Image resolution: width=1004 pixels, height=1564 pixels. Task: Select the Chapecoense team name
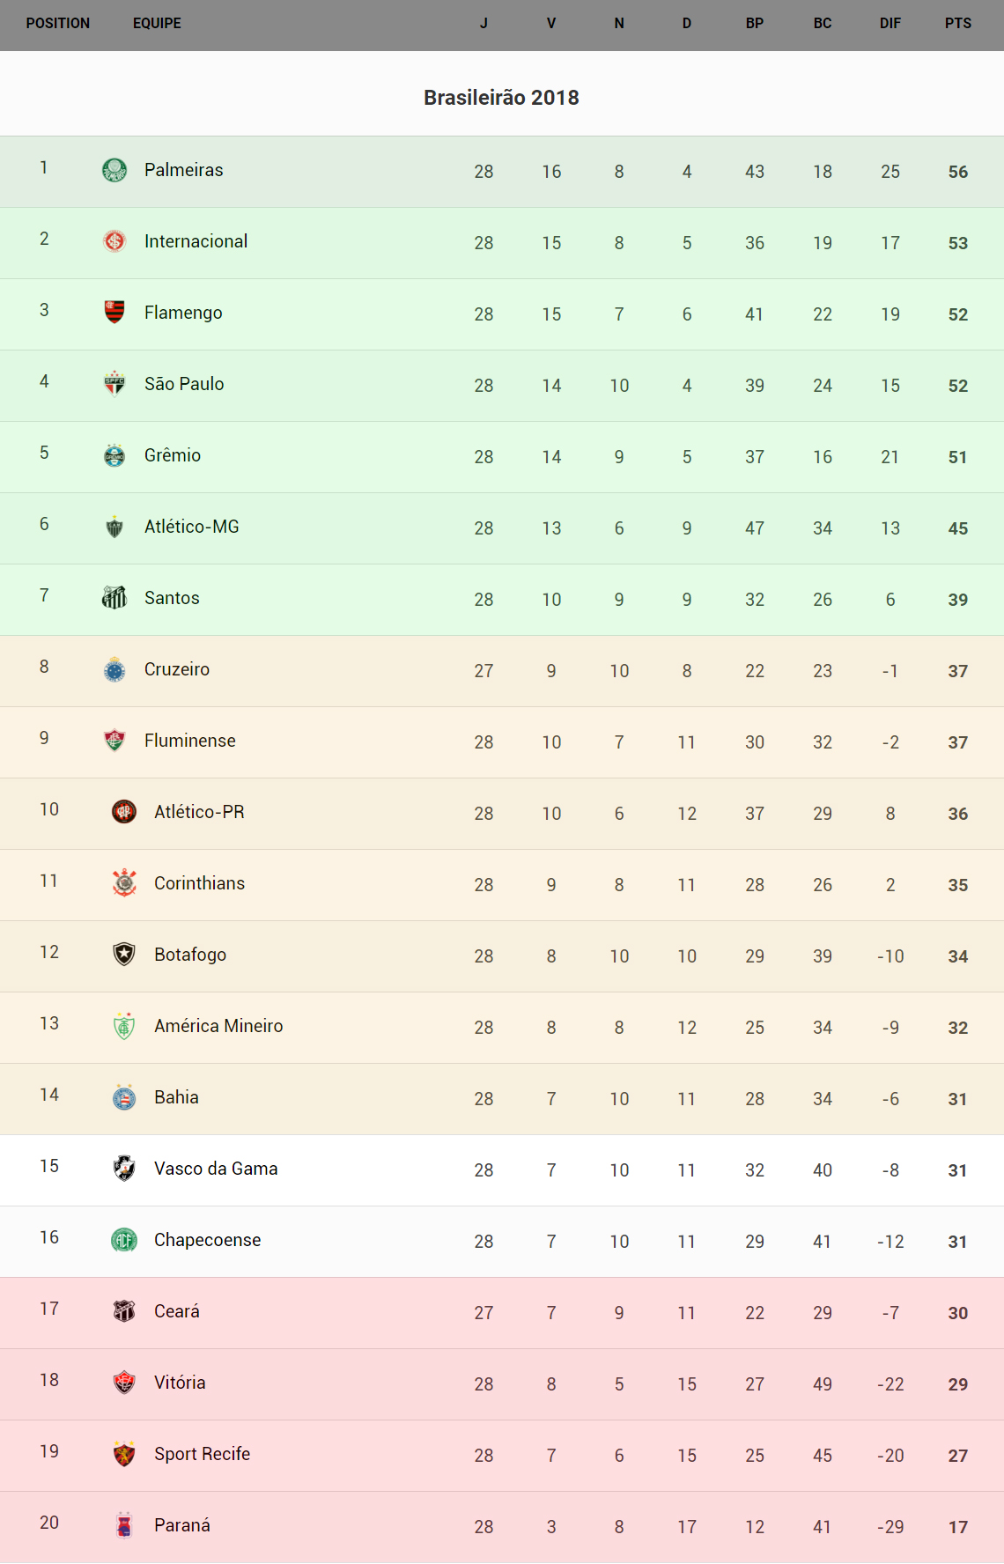(207, 1240)
